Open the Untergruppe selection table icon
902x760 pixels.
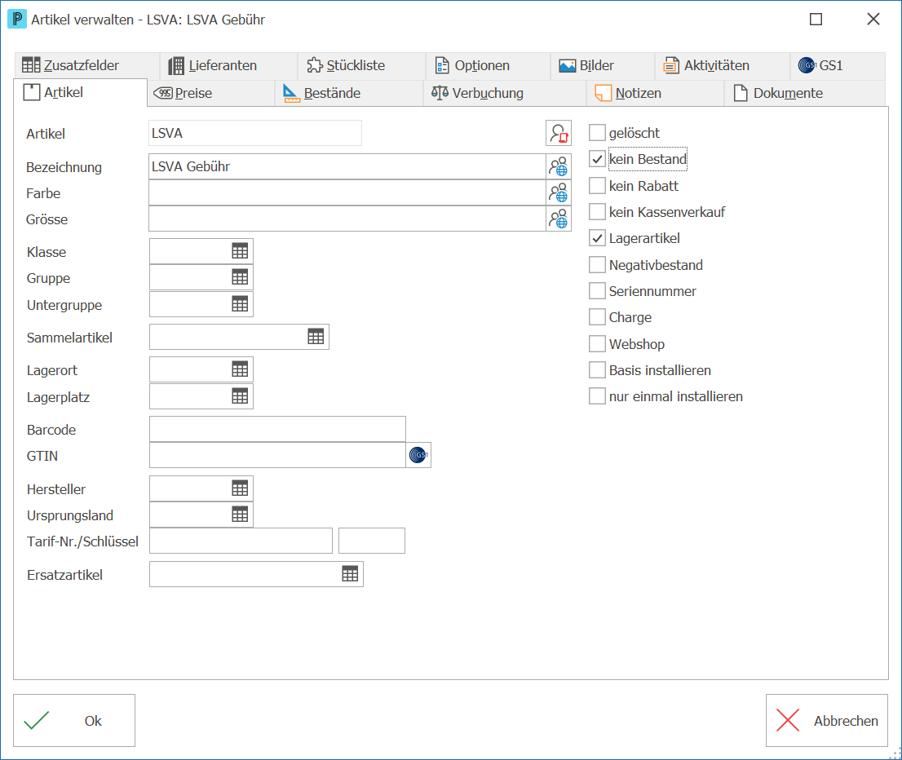(240, 304)
